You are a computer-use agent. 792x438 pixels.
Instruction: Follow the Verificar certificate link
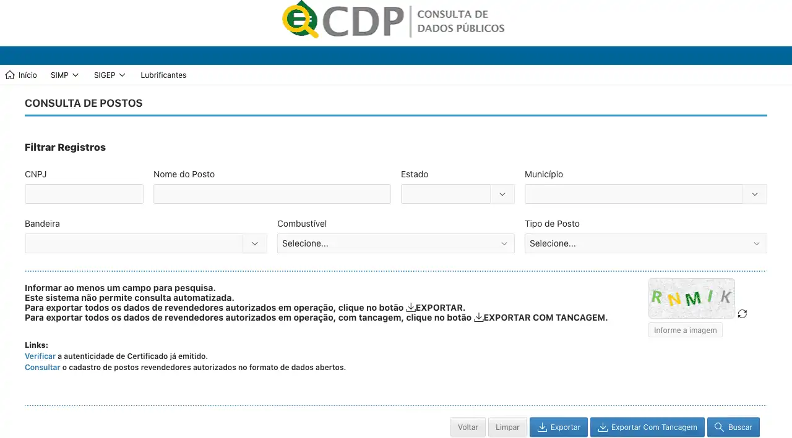[40, 356]
